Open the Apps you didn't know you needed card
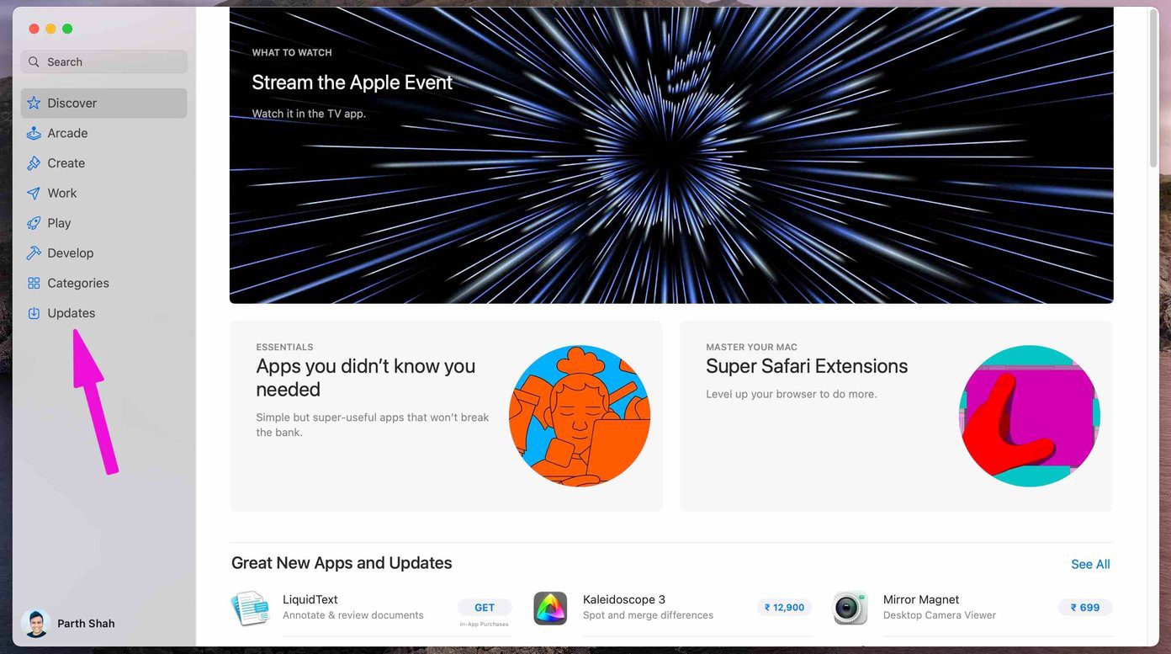Image resolution: width=1171 pixels, height=654 pixels. click(446, 416)
